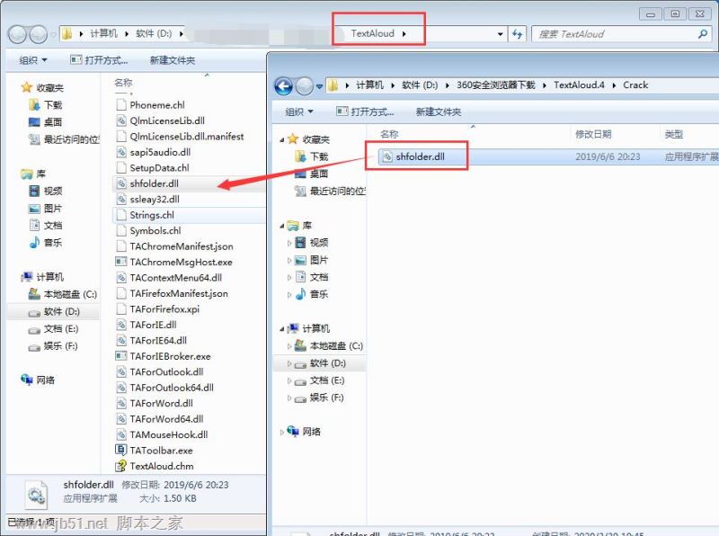Click the 音乐 library icon in TextAloud window
Screen dimensions: 719x536
(x=34, y=242)
